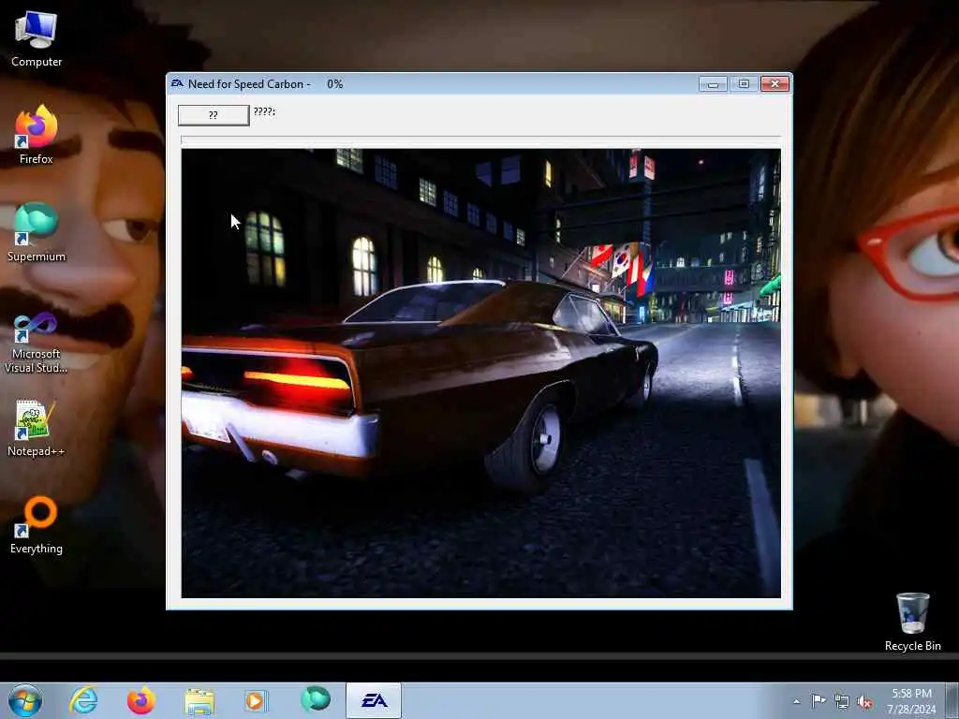
Task: Select the Recycle Bin desktop icon
Action: click(x=912, y=622)
